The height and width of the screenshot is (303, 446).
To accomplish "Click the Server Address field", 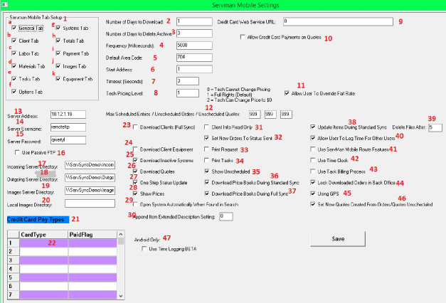I will [68, 115].
